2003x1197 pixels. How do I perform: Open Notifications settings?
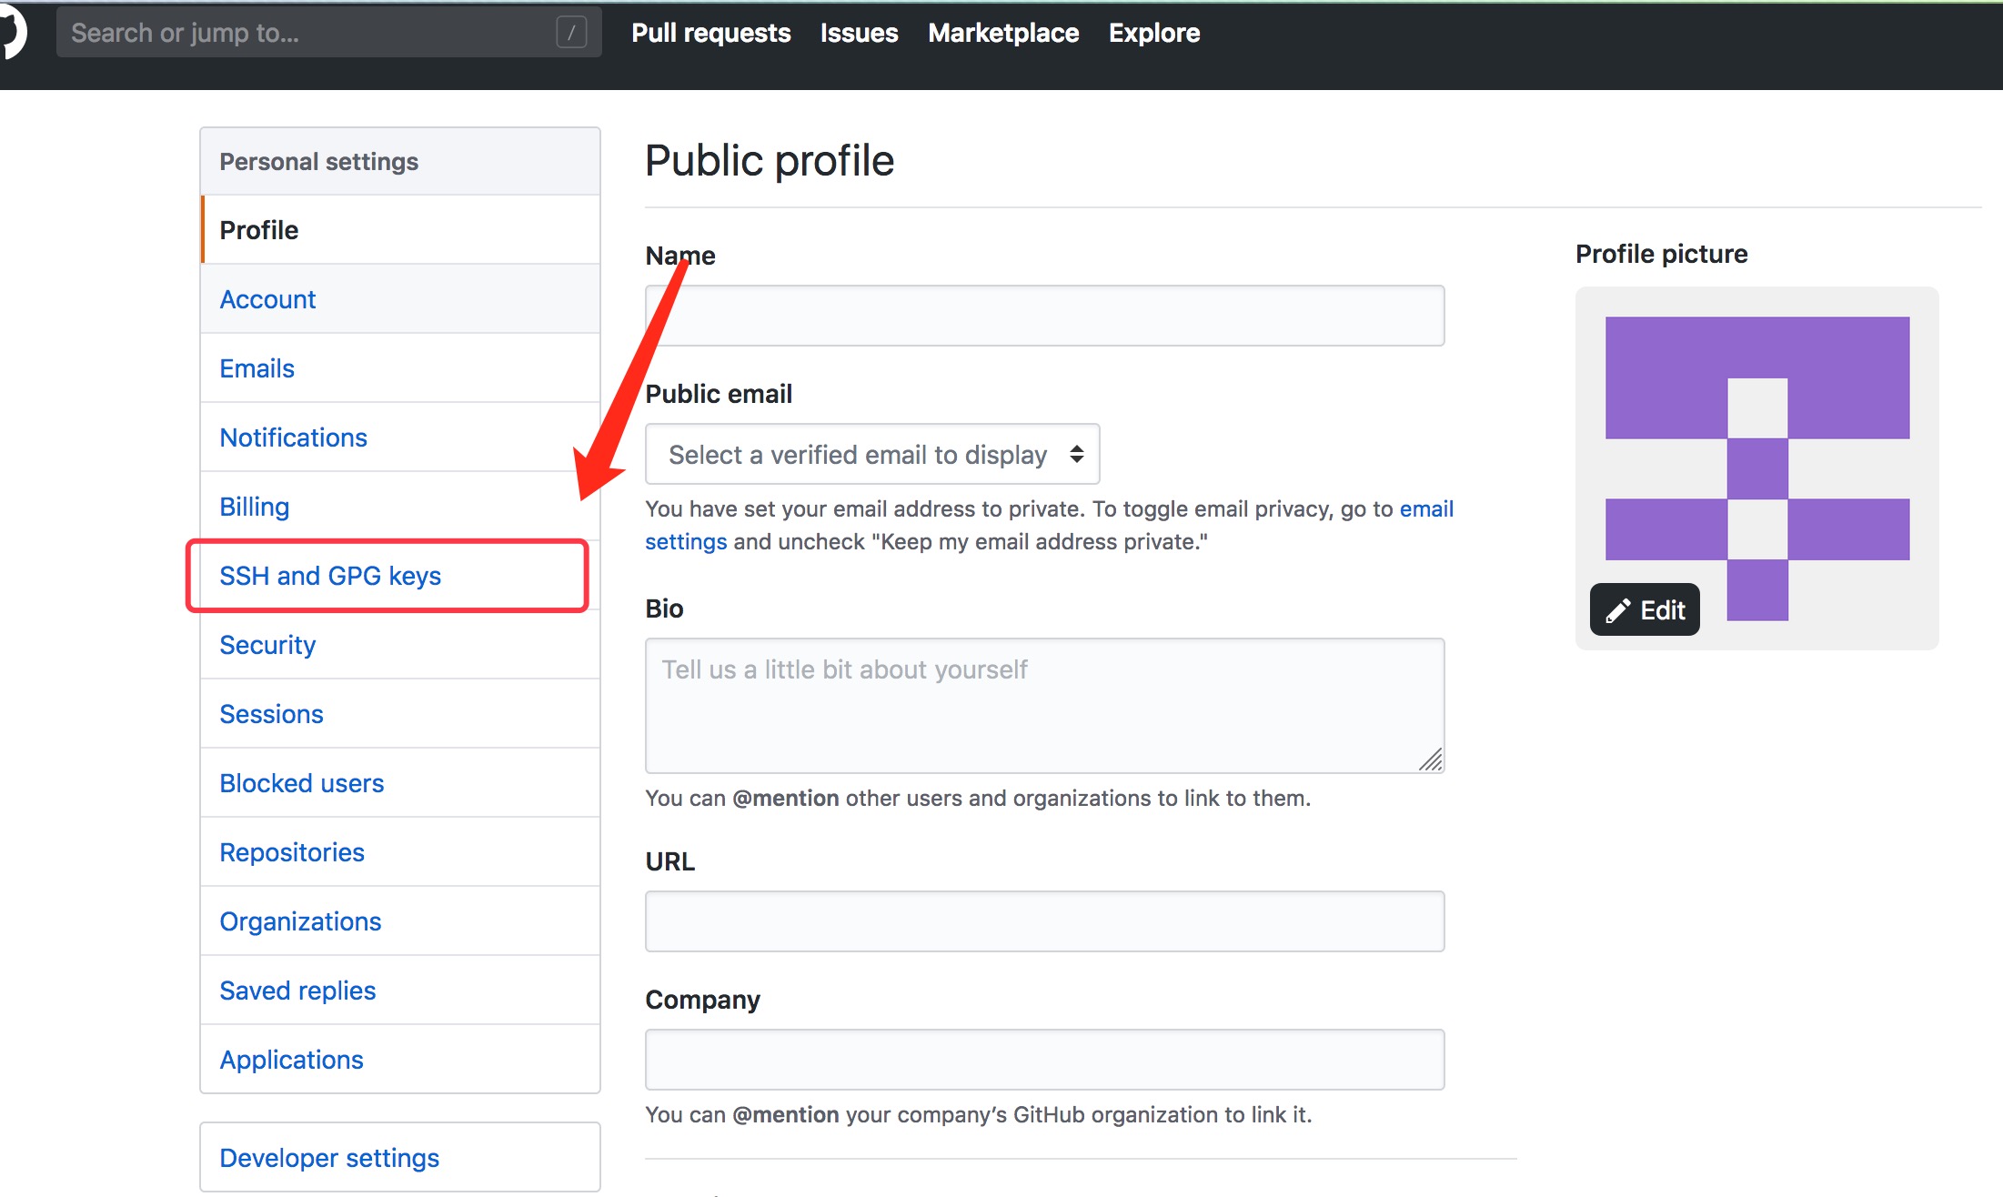click(400, 438)
